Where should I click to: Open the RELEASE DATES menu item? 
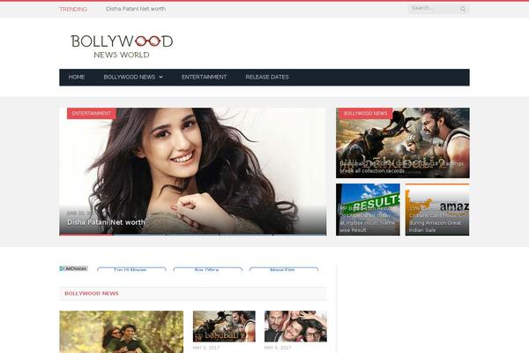[x=267, y=77]
